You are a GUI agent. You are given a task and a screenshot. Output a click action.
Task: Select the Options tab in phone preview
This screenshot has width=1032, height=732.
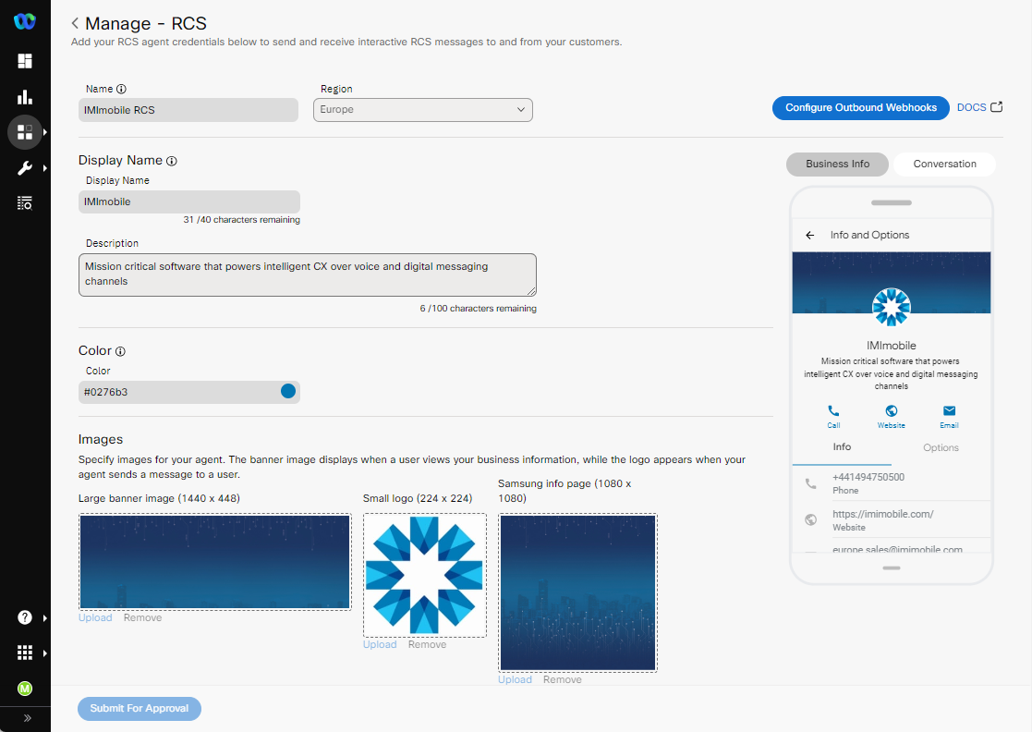[x=941, y=447]
